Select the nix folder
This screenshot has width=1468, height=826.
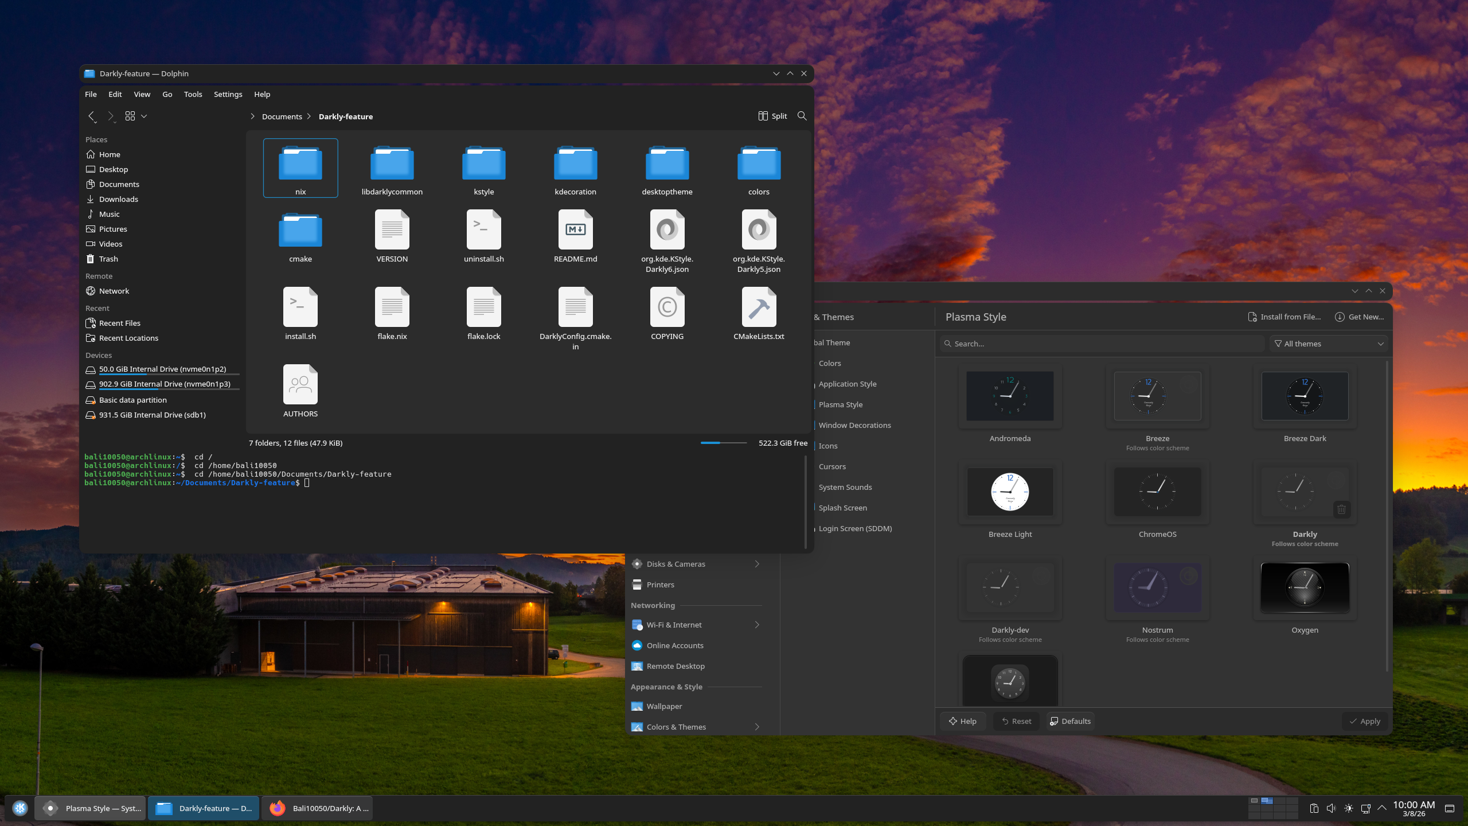click(300, 168)
